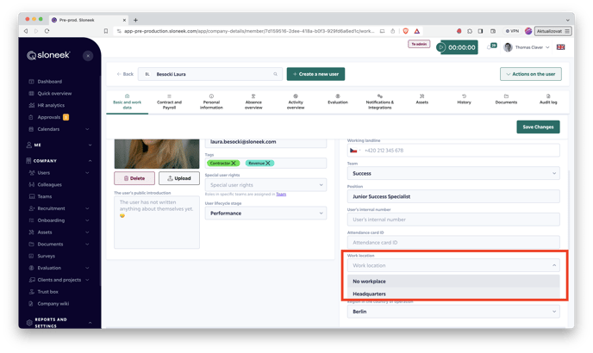
Task: Open Quick overview page
Action: (x=54, y=93)
